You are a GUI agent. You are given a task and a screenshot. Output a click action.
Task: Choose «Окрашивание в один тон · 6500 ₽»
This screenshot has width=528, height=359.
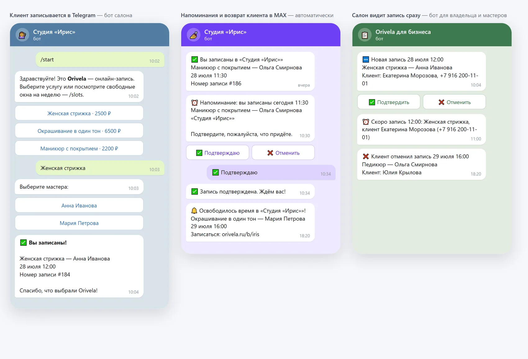pyautogui.click(x=79, y=131)
